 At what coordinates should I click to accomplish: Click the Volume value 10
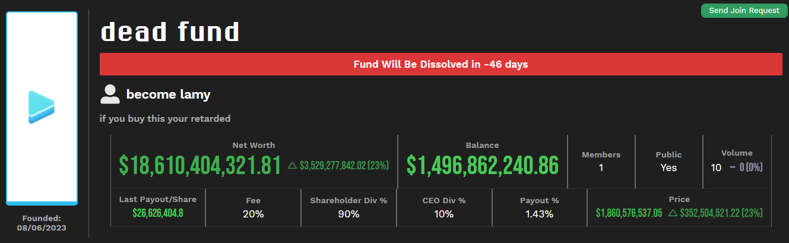click(x=716, y=168)
